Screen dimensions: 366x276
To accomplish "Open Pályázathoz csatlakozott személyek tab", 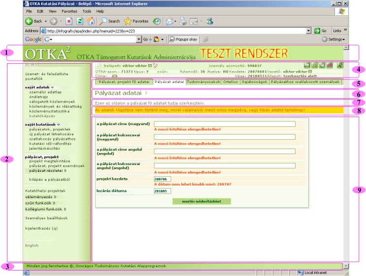I will (305, 82).
